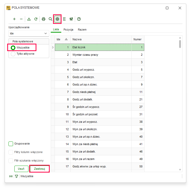Select the Godz.url.wypocz. row

99,70
